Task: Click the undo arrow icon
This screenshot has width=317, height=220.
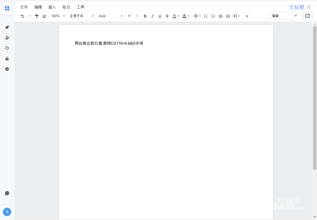Action: (22, 16)
